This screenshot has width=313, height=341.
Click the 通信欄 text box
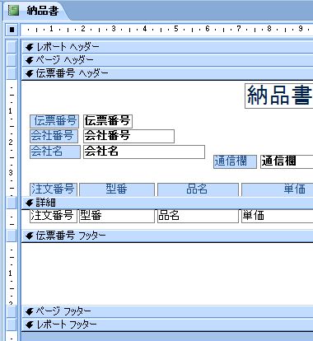pos(287,161)
